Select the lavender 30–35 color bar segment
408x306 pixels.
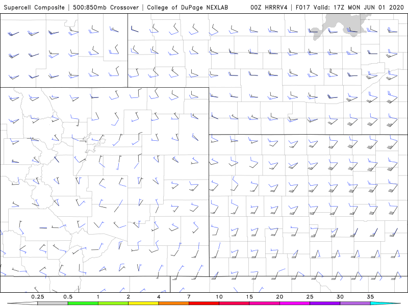355,303
